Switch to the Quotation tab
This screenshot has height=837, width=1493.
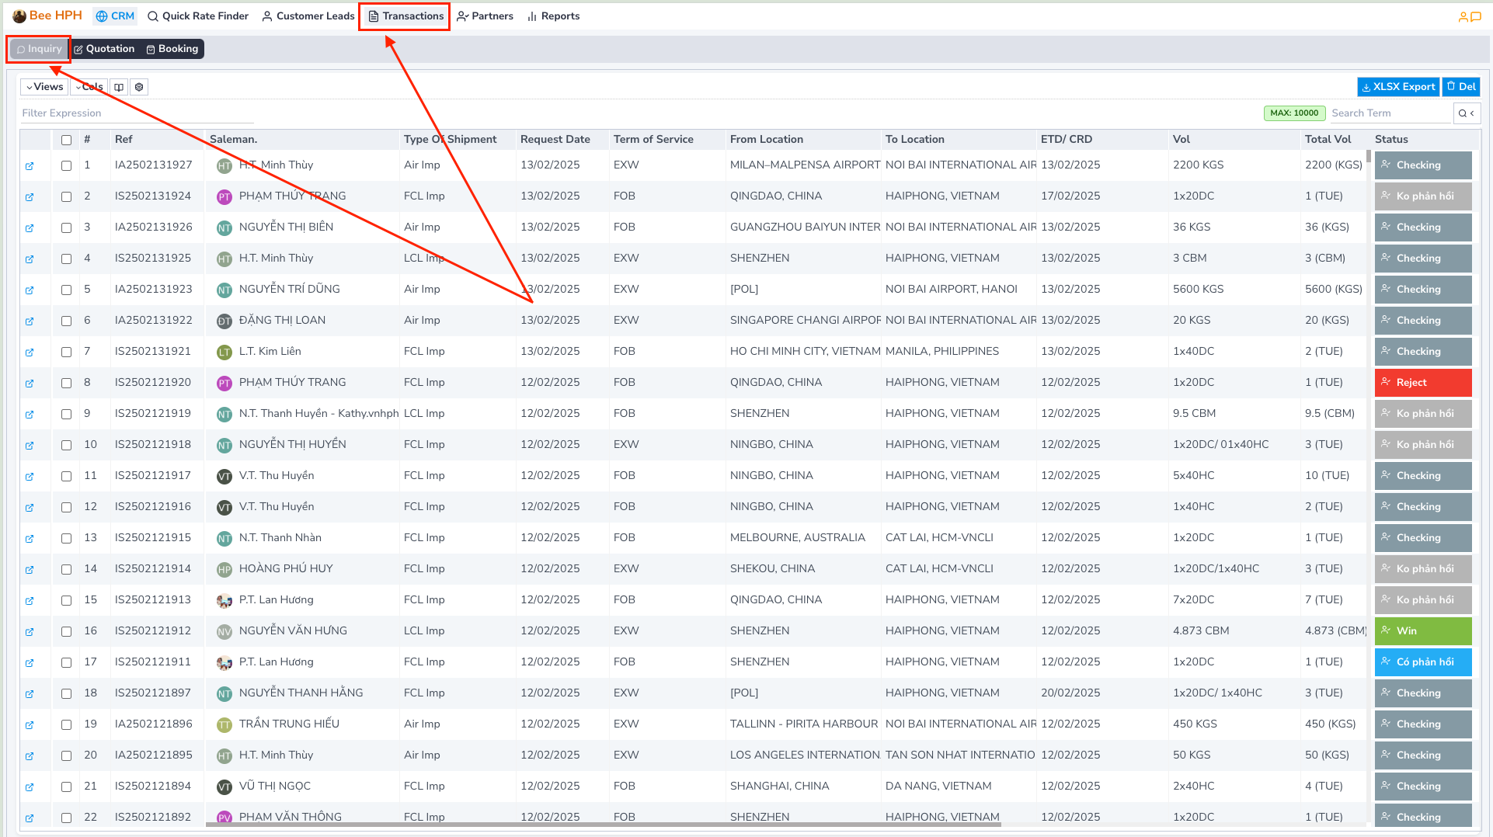click(x=104, y=49)
